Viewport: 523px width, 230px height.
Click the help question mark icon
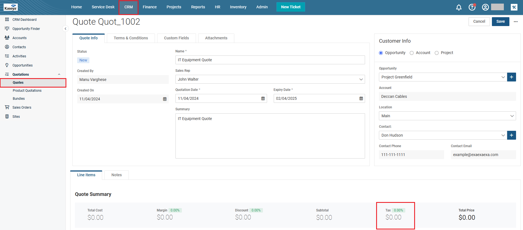472,7
